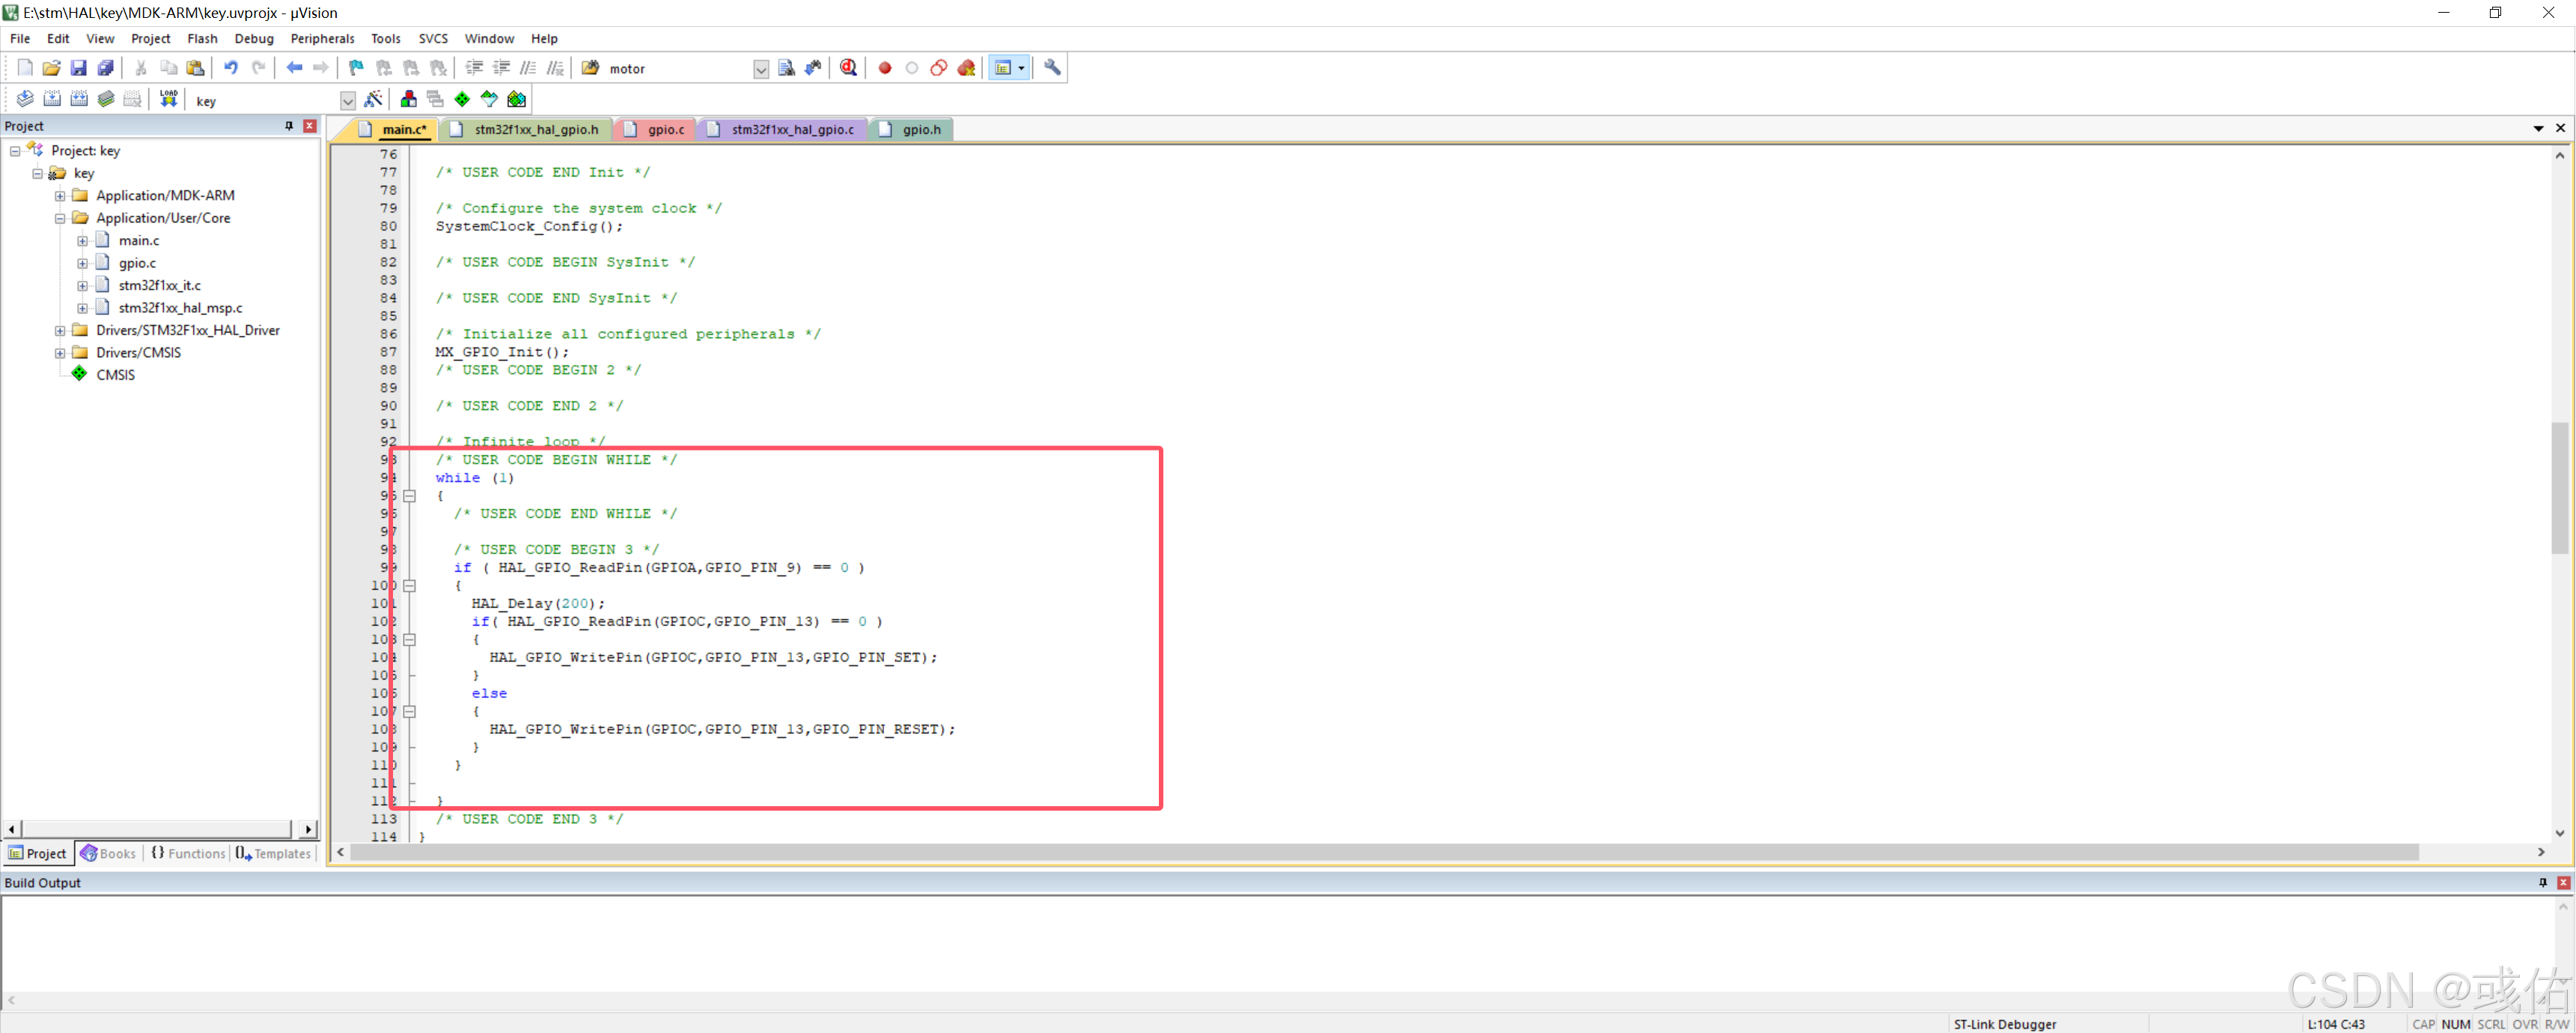Switch to the Functions panel tab
2576x1033 pixels.
(x=188, y=853)
